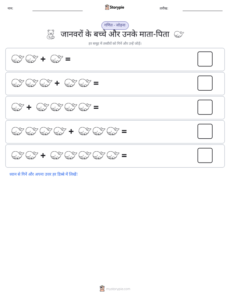Select the second row answer box
230x298 pixels.
coord(205,83)
